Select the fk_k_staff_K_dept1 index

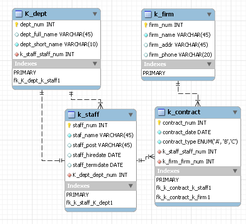coord(89,203)
